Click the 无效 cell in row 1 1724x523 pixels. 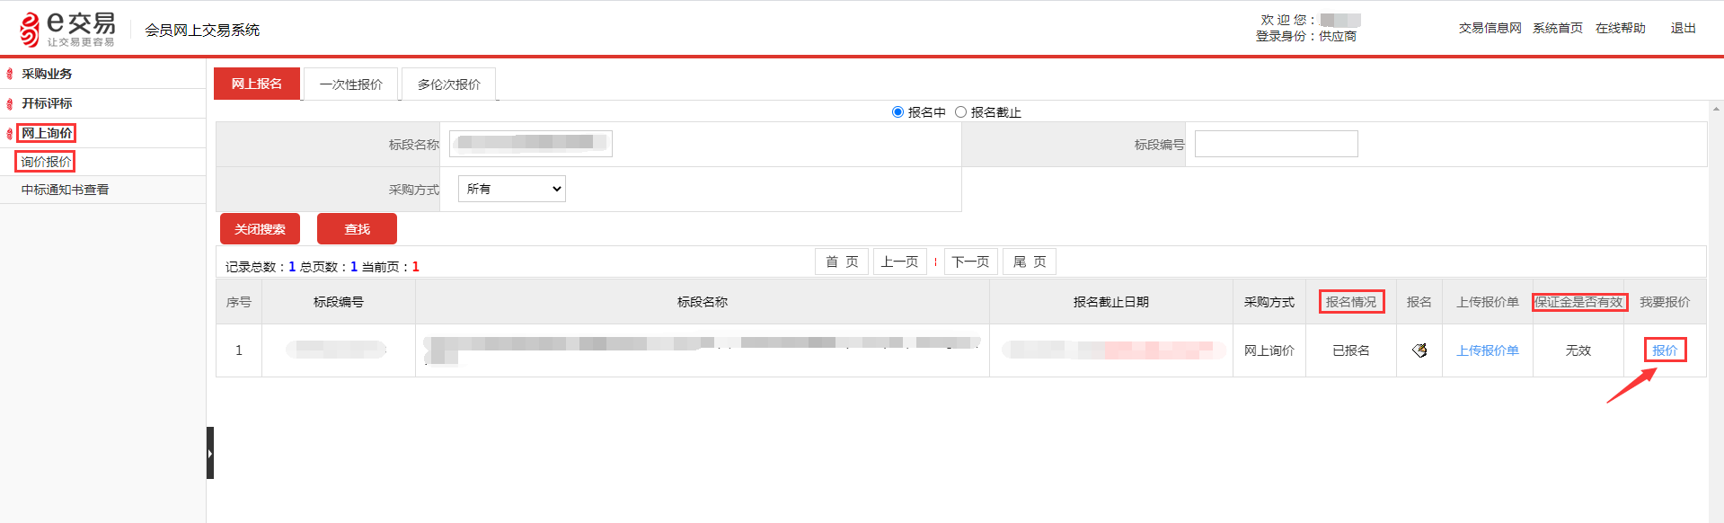[x=1578, y=350]
